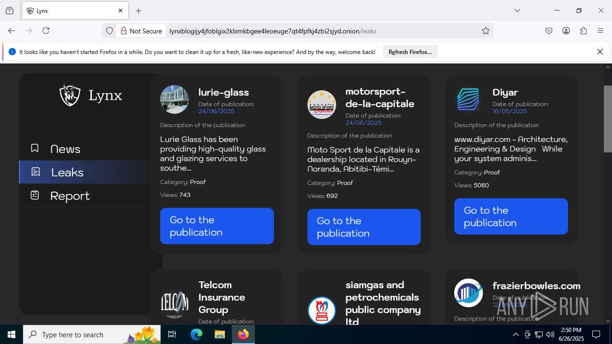Click Views 743 on lurie-glass card
Image resolution: width=612 pixels, height=344 pixels.
pyautogui.click(x=175, y=195)
